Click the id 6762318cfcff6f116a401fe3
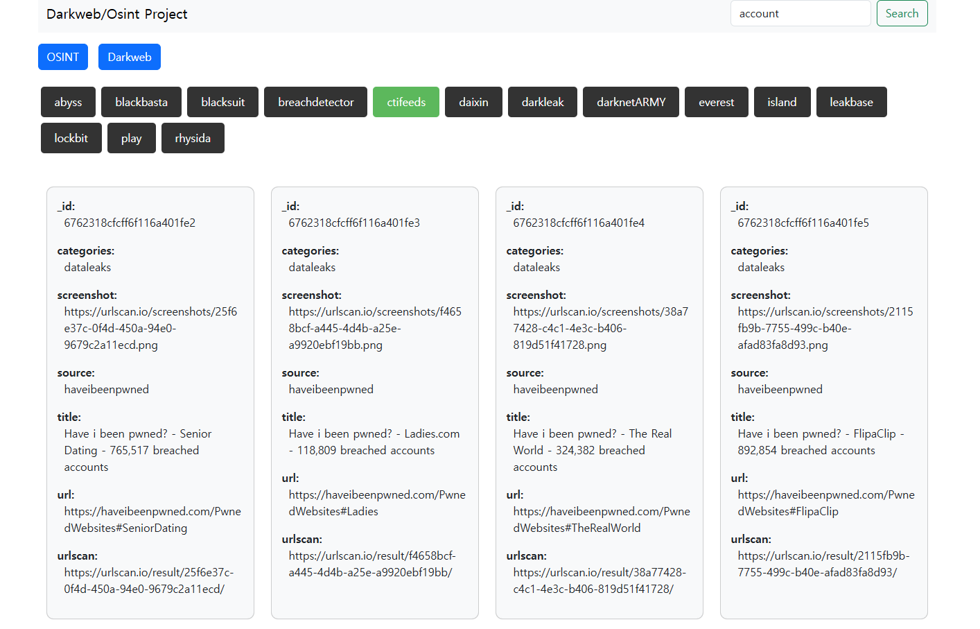This screenshot has height=629, width=980. tap(354, 223)
